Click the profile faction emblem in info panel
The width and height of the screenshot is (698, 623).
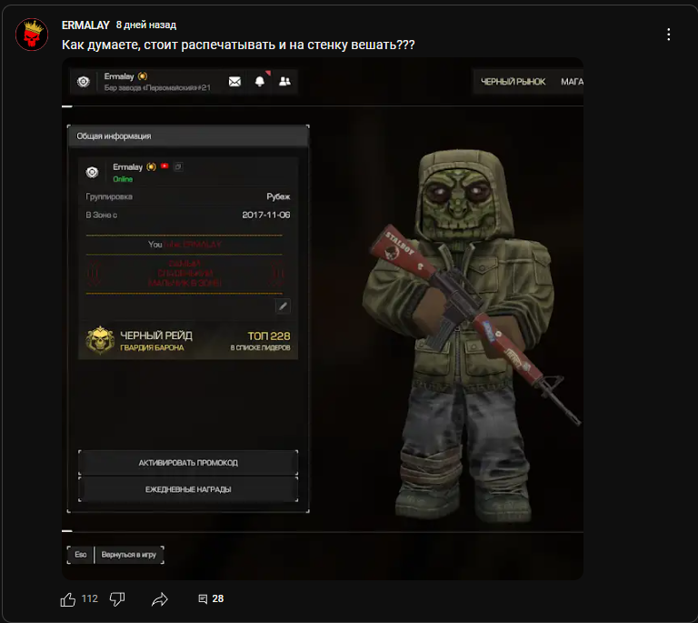pyautogui.click(x=92, y=172)
